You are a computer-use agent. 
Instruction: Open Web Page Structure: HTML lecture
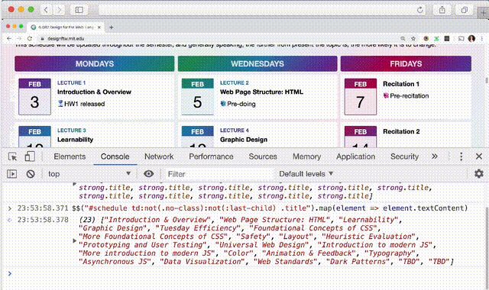pos(261,92)
